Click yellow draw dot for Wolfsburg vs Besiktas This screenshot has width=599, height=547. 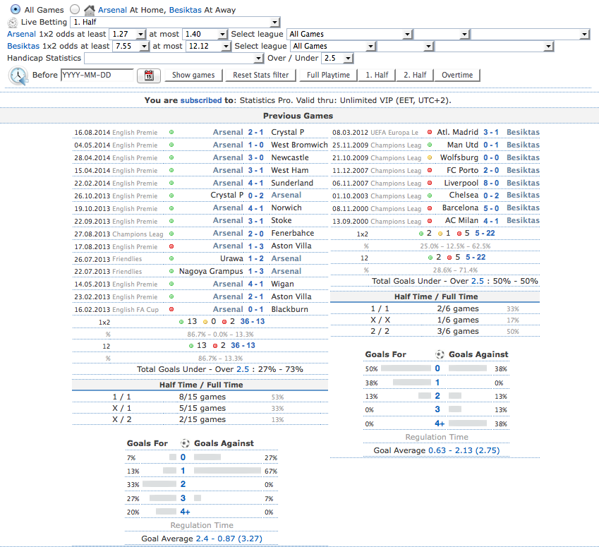coord(430,157)
